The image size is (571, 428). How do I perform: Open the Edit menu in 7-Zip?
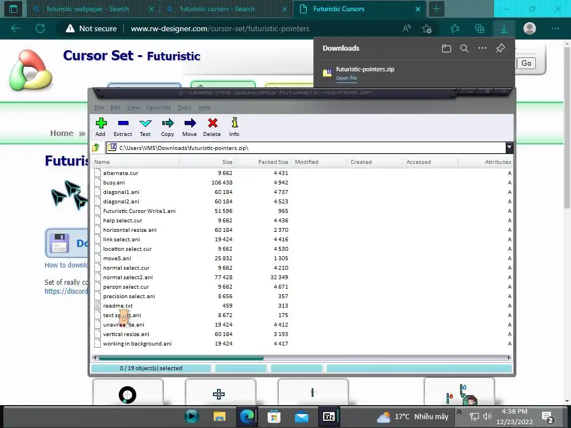[x=115, y=108]
